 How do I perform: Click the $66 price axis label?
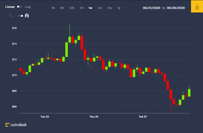click(14, 107)
